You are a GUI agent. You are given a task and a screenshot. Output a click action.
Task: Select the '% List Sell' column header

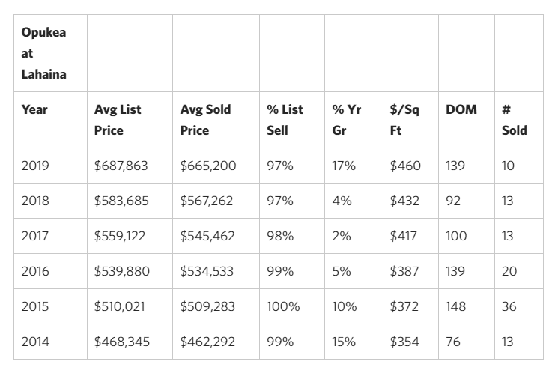pos(285,120)
